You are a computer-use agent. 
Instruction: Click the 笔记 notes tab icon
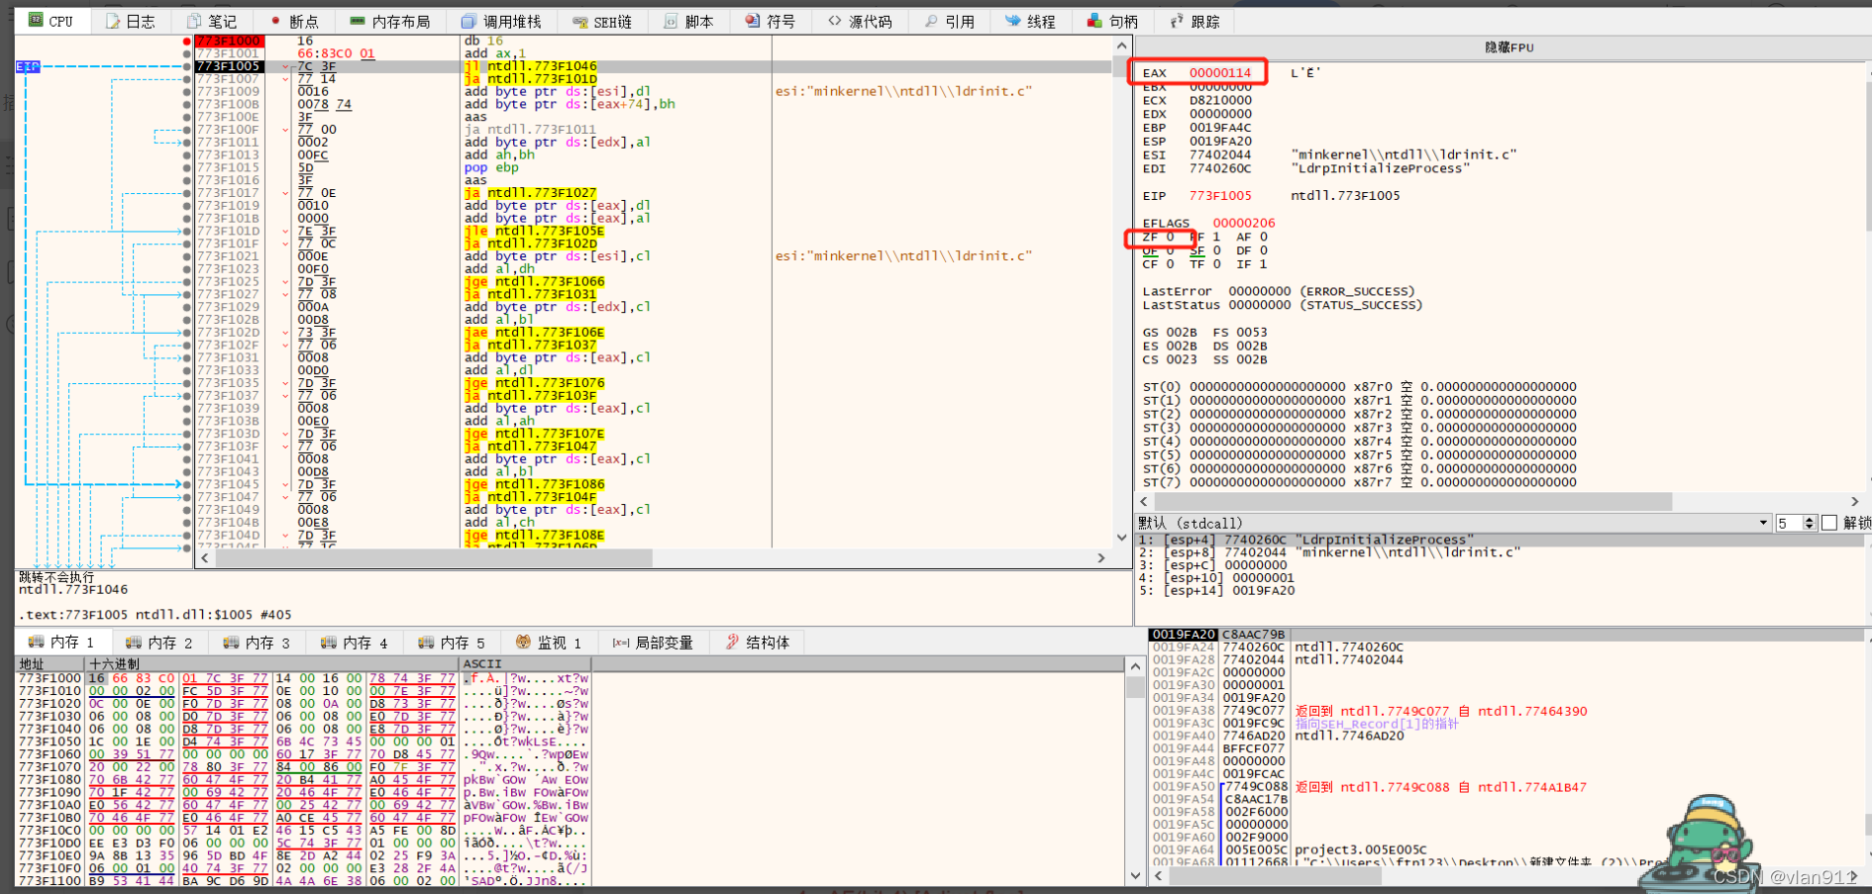(194, 21)
